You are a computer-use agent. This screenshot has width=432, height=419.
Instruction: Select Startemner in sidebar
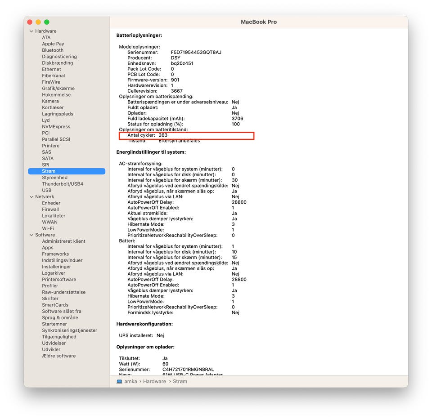coord(54,324)
